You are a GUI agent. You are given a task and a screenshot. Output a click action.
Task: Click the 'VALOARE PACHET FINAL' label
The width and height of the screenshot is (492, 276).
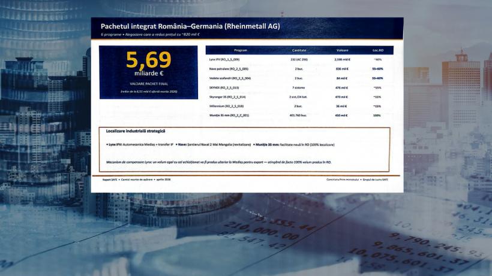[x=148, y=84]
